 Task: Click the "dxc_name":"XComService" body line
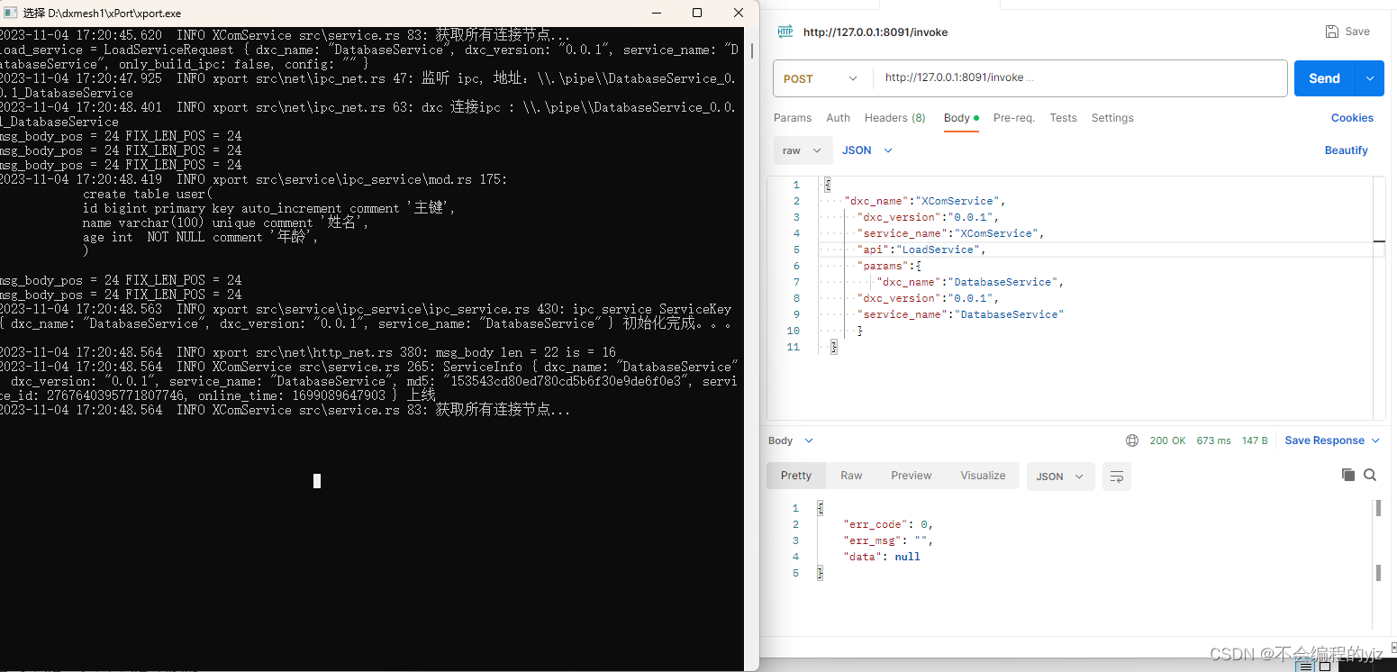coord(924,201)
